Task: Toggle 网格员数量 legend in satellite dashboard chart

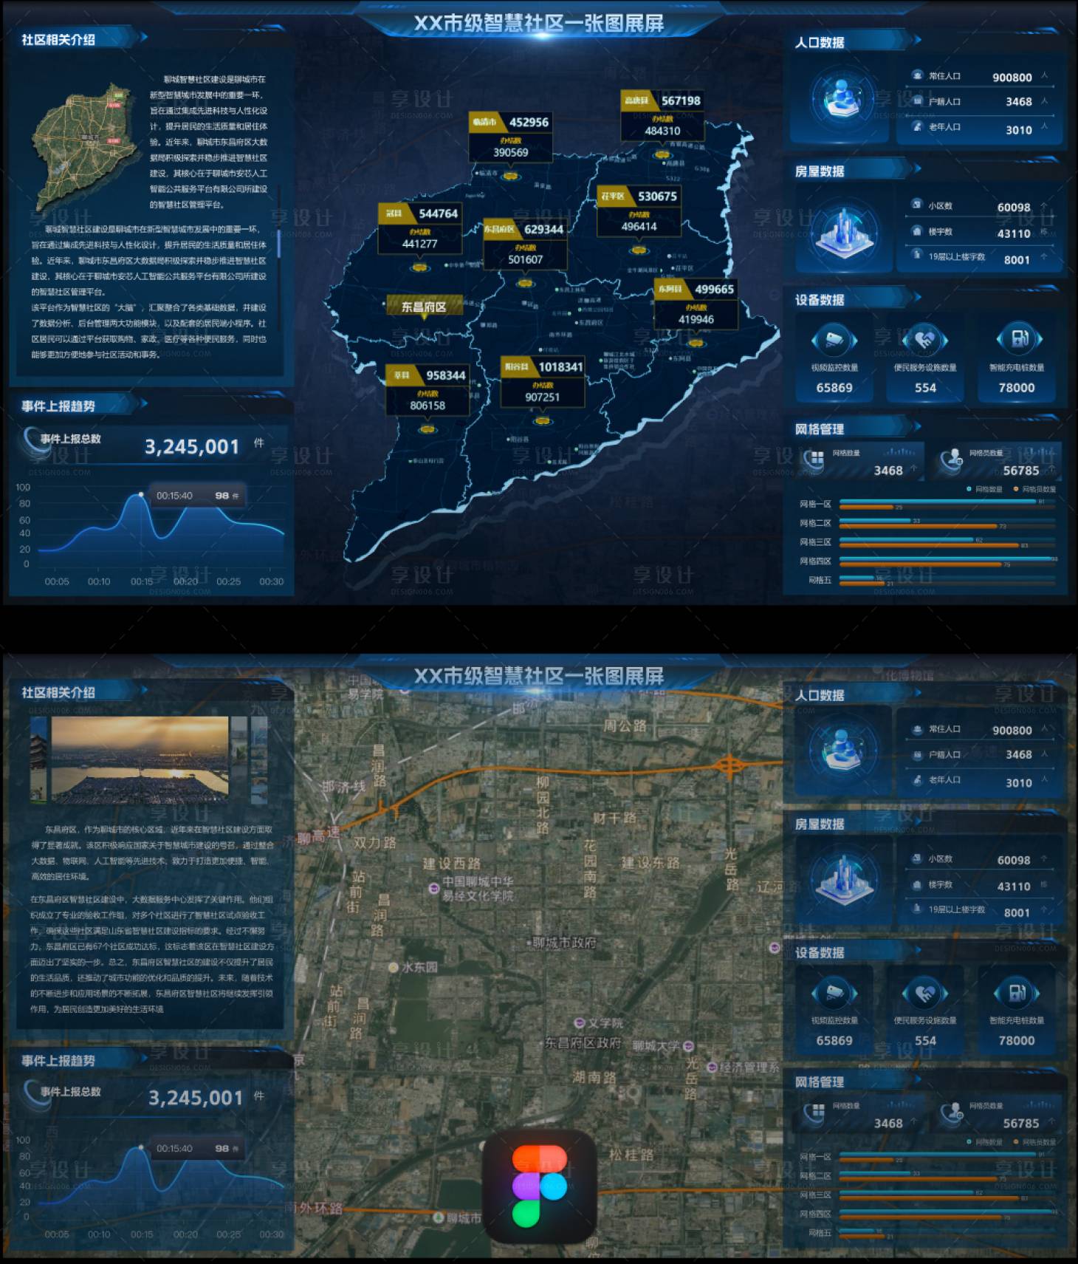Action: click(x=1035, y=1142)
